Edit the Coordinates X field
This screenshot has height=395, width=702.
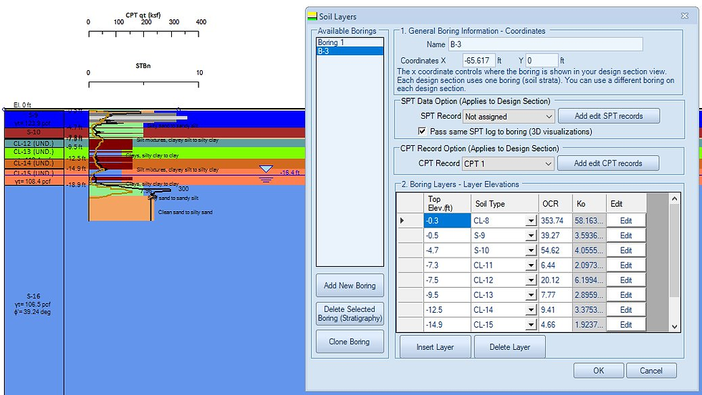(x=479, y=60)
